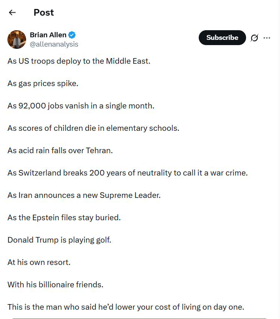280x319 pixels.
Task: Click the blue verified badge
Action: (72, 35)
